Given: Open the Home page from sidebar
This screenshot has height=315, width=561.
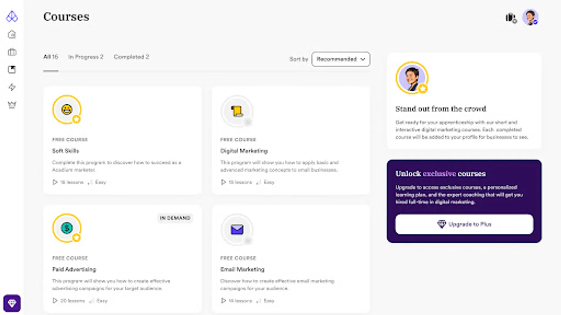Looking at the screenshot, I should pyautogui.click(x=12, y=34).
